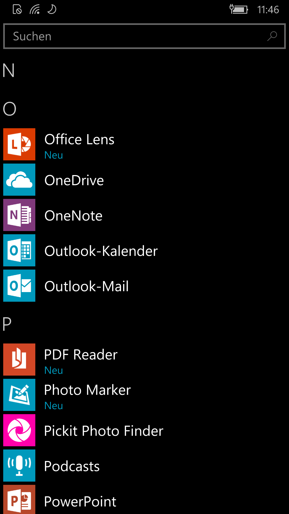Launch PowerPoint from its orange icon
289x514 pixels.
coord(19,500)
